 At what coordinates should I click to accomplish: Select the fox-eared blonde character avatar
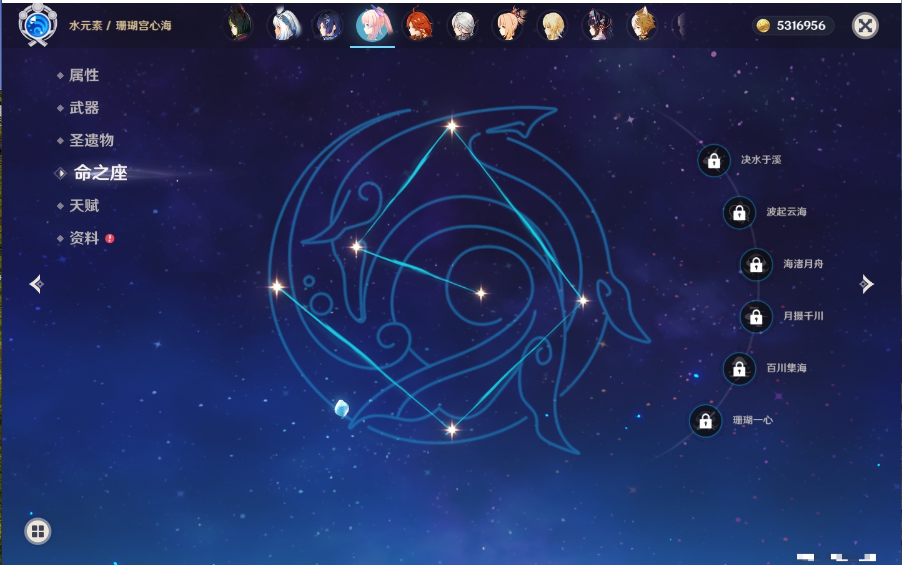(x=642, y=26)
